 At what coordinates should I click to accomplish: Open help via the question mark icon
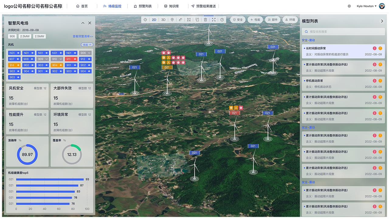coord(222,20)
